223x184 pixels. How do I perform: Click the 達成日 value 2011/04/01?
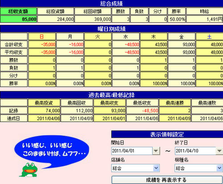pyautogui.click(x=110, y=119)
